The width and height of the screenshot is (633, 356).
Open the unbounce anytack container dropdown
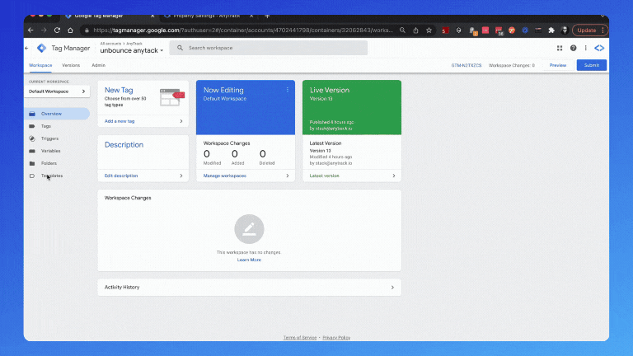click(x=132, y=50)
